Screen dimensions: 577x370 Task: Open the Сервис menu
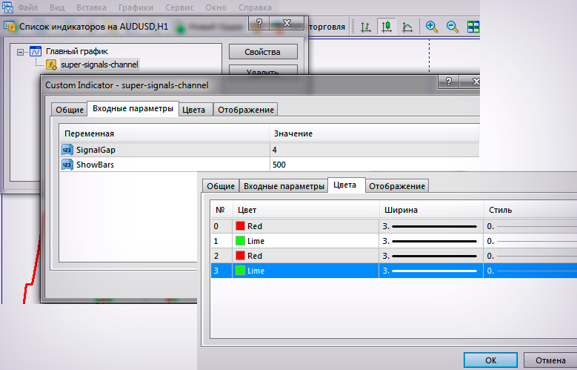180,7
